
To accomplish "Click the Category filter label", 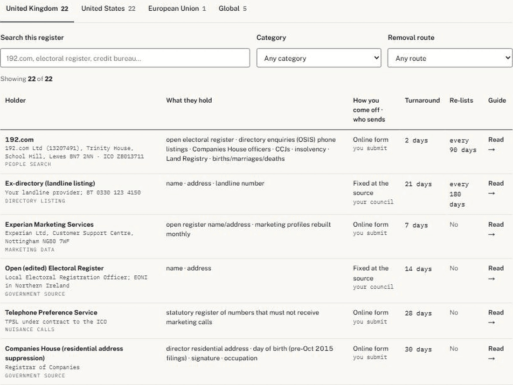I will pyautogui.click(x=271, y=38).
